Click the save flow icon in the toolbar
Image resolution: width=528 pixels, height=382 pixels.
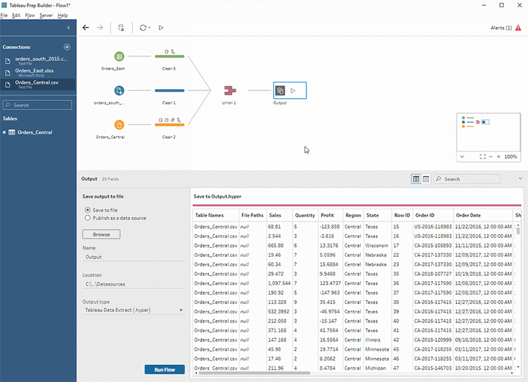click(121, 28)
